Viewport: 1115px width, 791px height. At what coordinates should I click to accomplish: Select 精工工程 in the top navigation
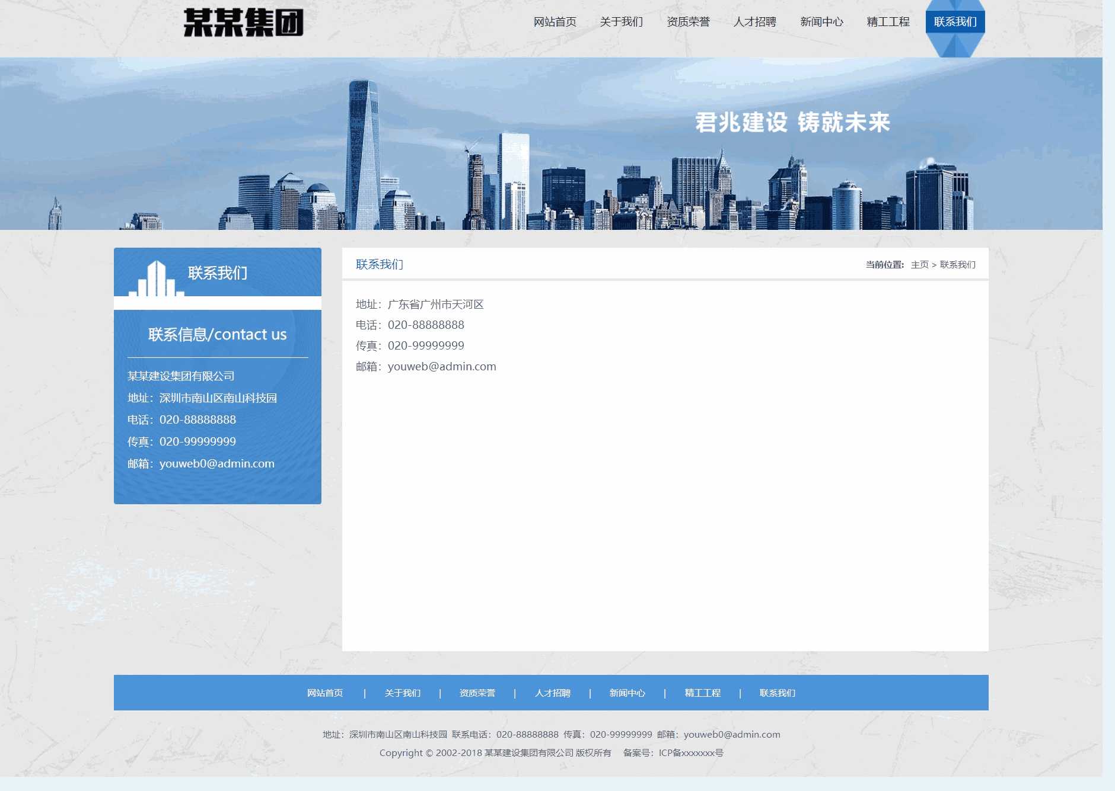click(x=888, y=22)
